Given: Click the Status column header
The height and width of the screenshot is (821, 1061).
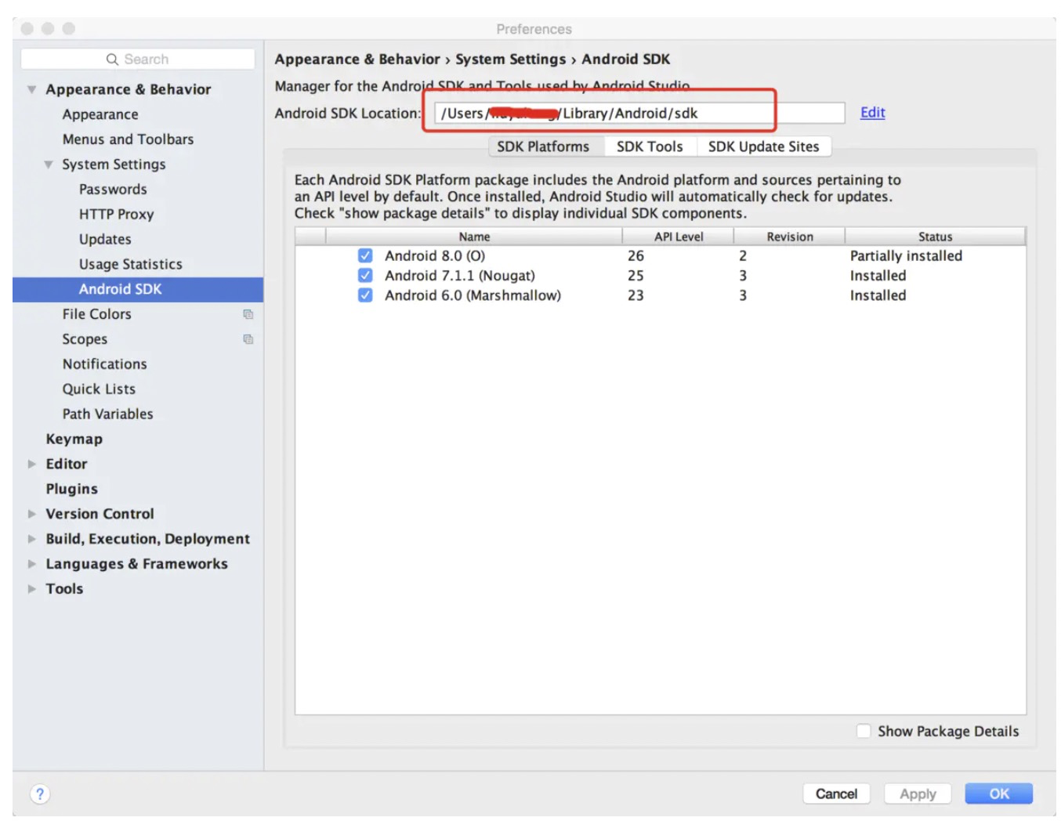Looking at the screenshot, I should pyautogui.click(x=936, y=237).
